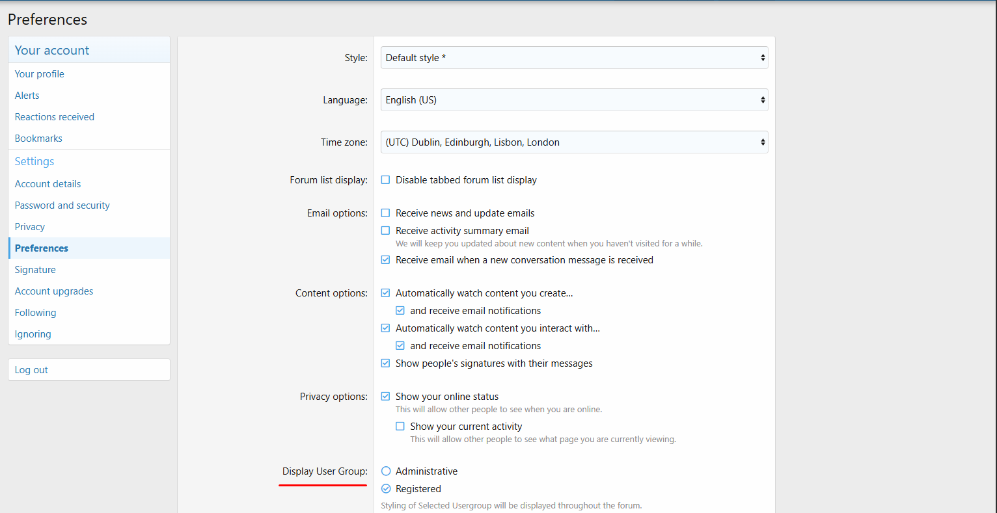Image resolution: width=997 pixels, height=513 pixels.
Task: Enable Disable tabbed forum list display
Action: tap(386, 180)
